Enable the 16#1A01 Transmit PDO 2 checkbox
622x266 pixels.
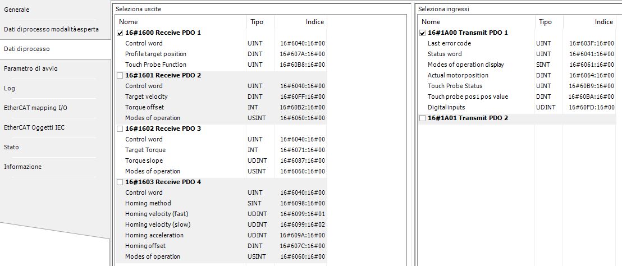[423, 118]
